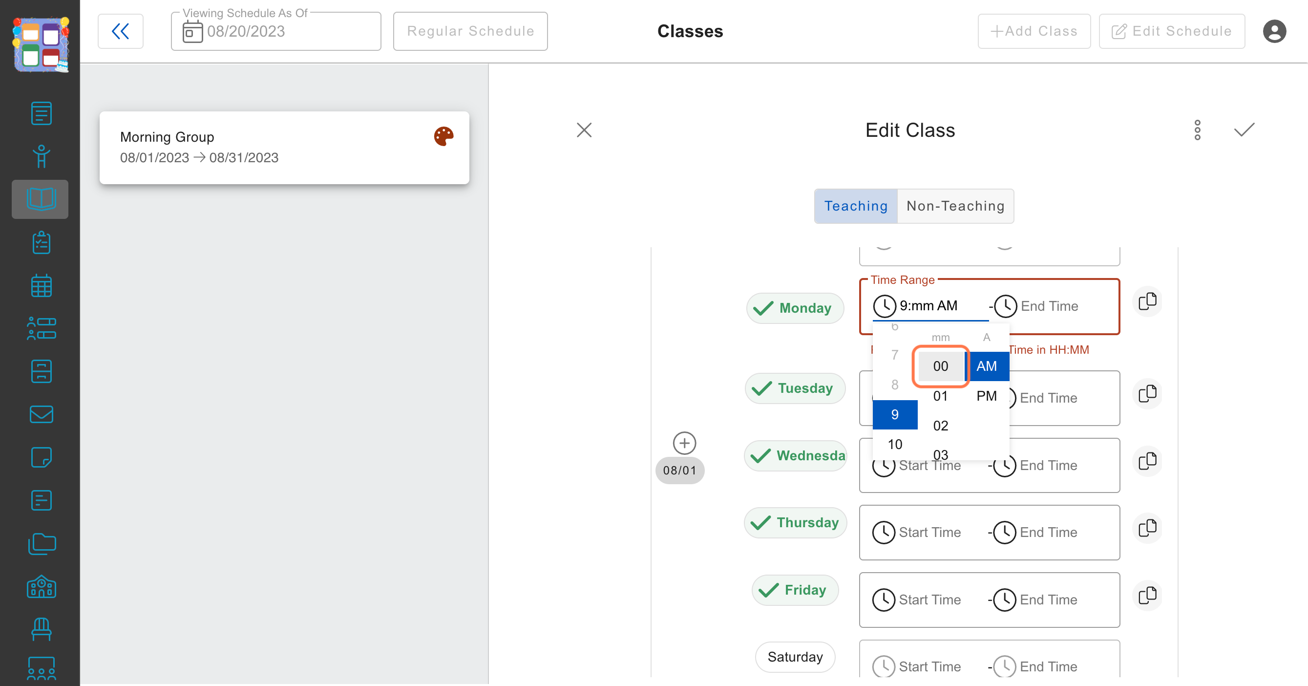Switch to the Teaching tab

click(856, 206)
